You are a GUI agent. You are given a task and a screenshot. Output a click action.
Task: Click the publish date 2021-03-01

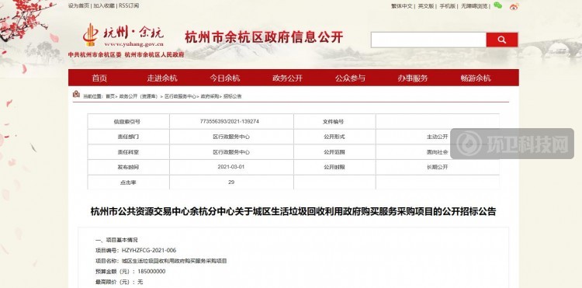click(231, 167)
